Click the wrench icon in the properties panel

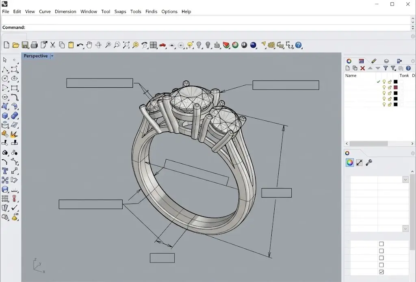[x=369, y=163]
